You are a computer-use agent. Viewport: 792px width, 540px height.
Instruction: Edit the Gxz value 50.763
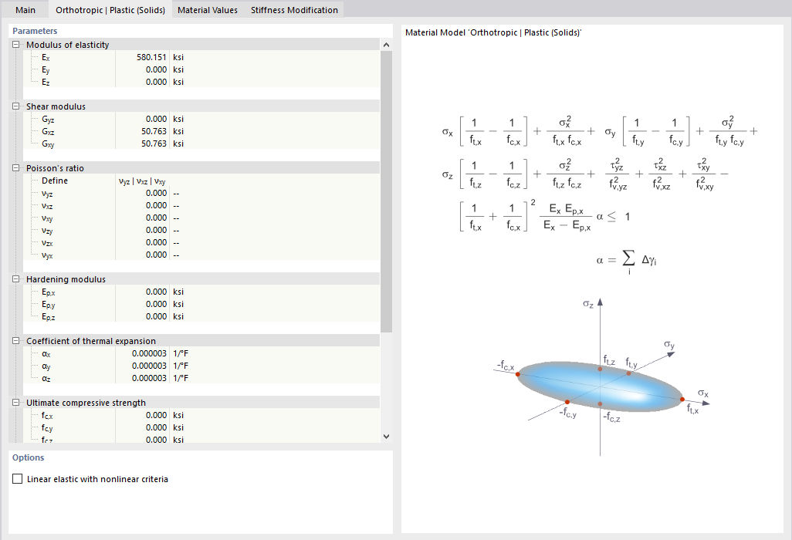pos(143,131)
